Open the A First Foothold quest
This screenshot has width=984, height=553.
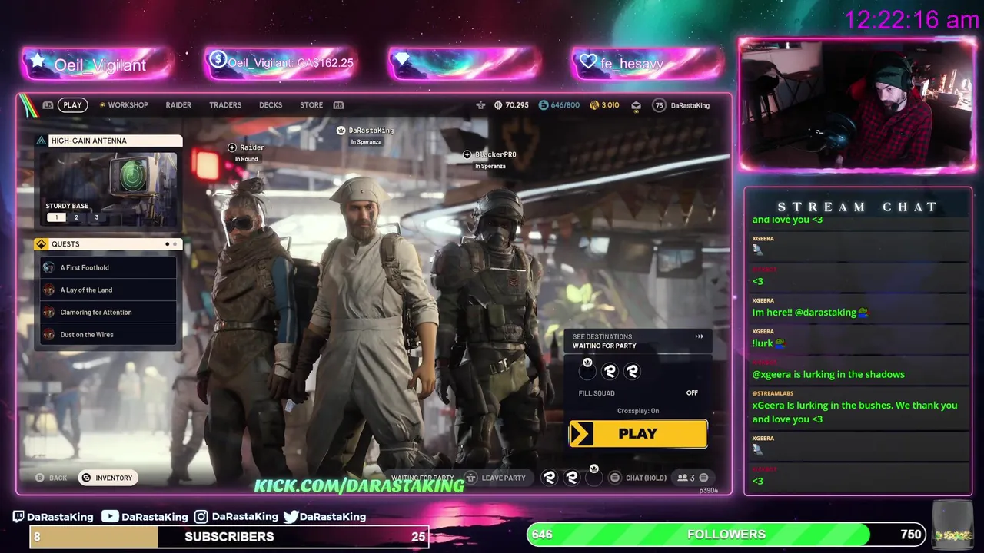[x=108, y=267]
